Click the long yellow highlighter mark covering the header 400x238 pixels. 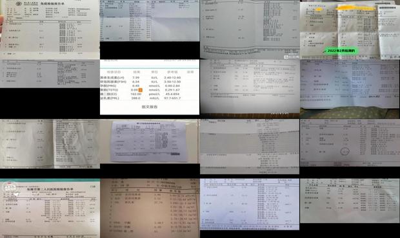(x=356, y=8)
